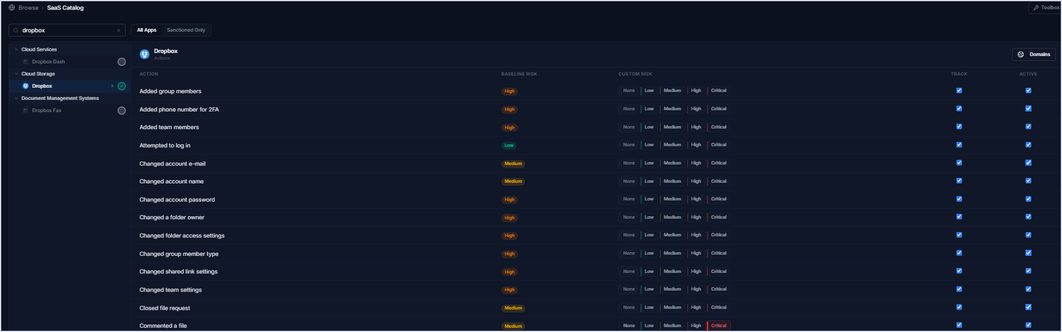Toggle Track for Attempted to log in
The width and height of the screenshot is (1062, 332).
pos(959,144)
